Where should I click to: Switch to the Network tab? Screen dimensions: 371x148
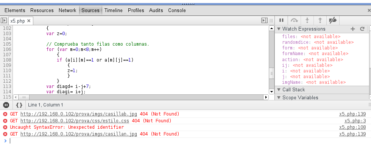point(67,11)
